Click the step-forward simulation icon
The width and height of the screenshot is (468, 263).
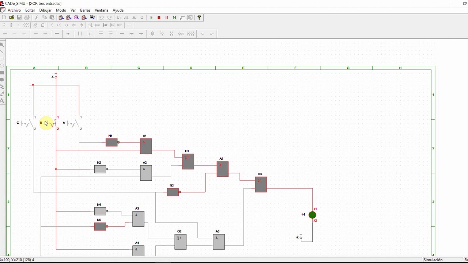pos(174,18)
